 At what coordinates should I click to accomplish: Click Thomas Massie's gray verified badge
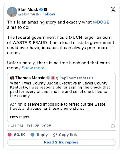(x=48, y=78)
